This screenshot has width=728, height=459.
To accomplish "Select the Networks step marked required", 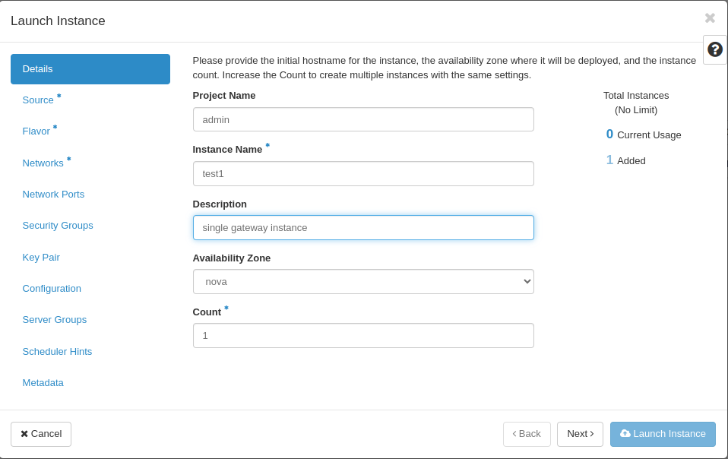I will tap(43, 162).
